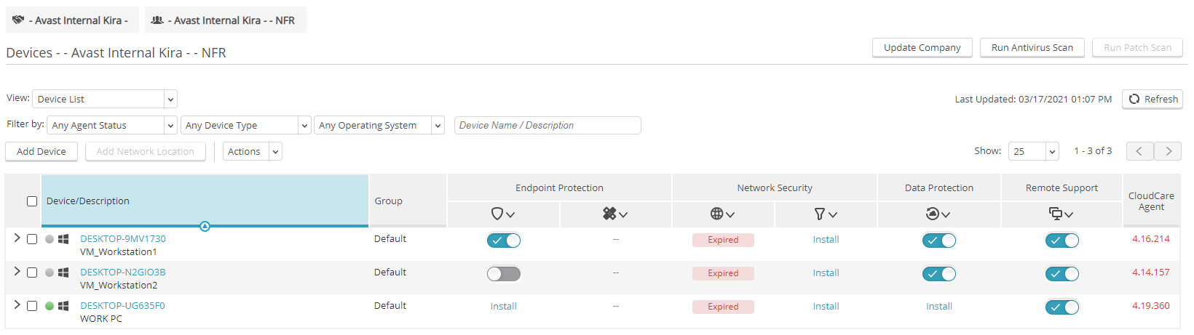Click the gray status dot of DESKTOP-N2GIO3B
This screenshot has width=1194, height=335.
click(x=50, y=273)
